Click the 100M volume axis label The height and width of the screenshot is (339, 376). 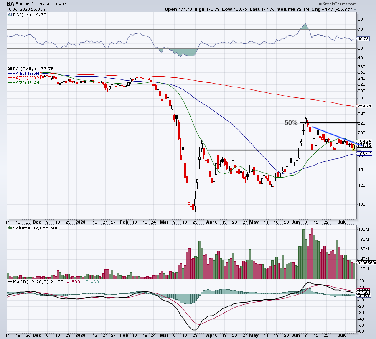(x=363, y=229)
